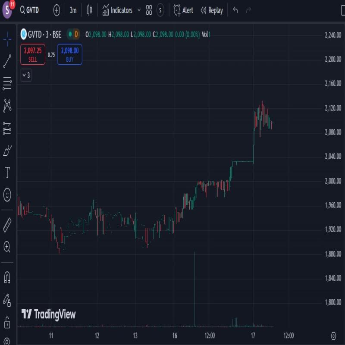345x345 pixels.
Task: Activate the zoom in tool
Action: [7, 247]
